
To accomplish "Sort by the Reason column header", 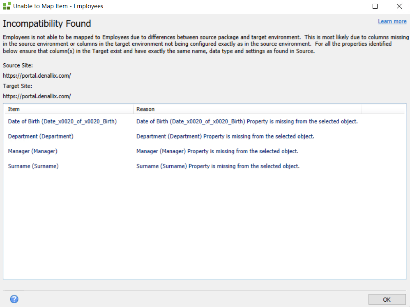I will [246, 109].
